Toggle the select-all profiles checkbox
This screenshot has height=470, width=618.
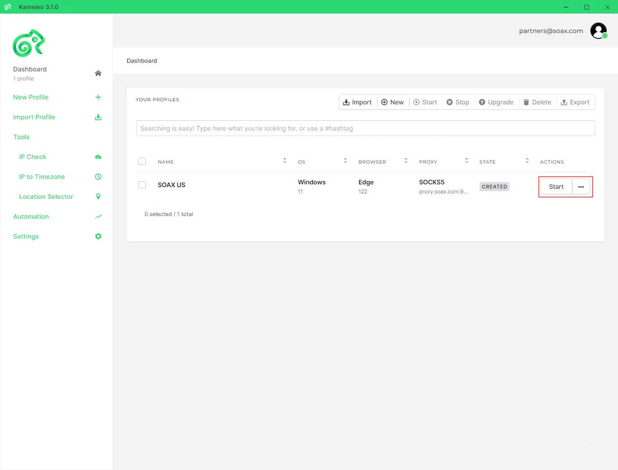(x=142, y=161)
